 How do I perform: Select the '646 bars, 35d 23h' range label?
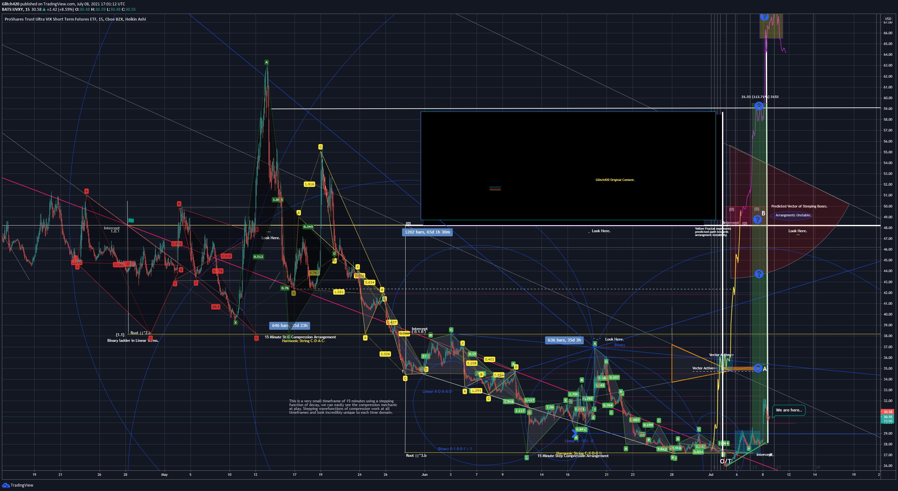[x=290, y=326]
